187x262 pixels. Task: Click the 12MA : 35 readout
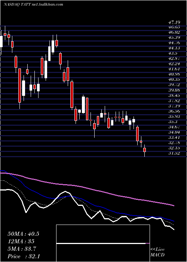[21, 241]
